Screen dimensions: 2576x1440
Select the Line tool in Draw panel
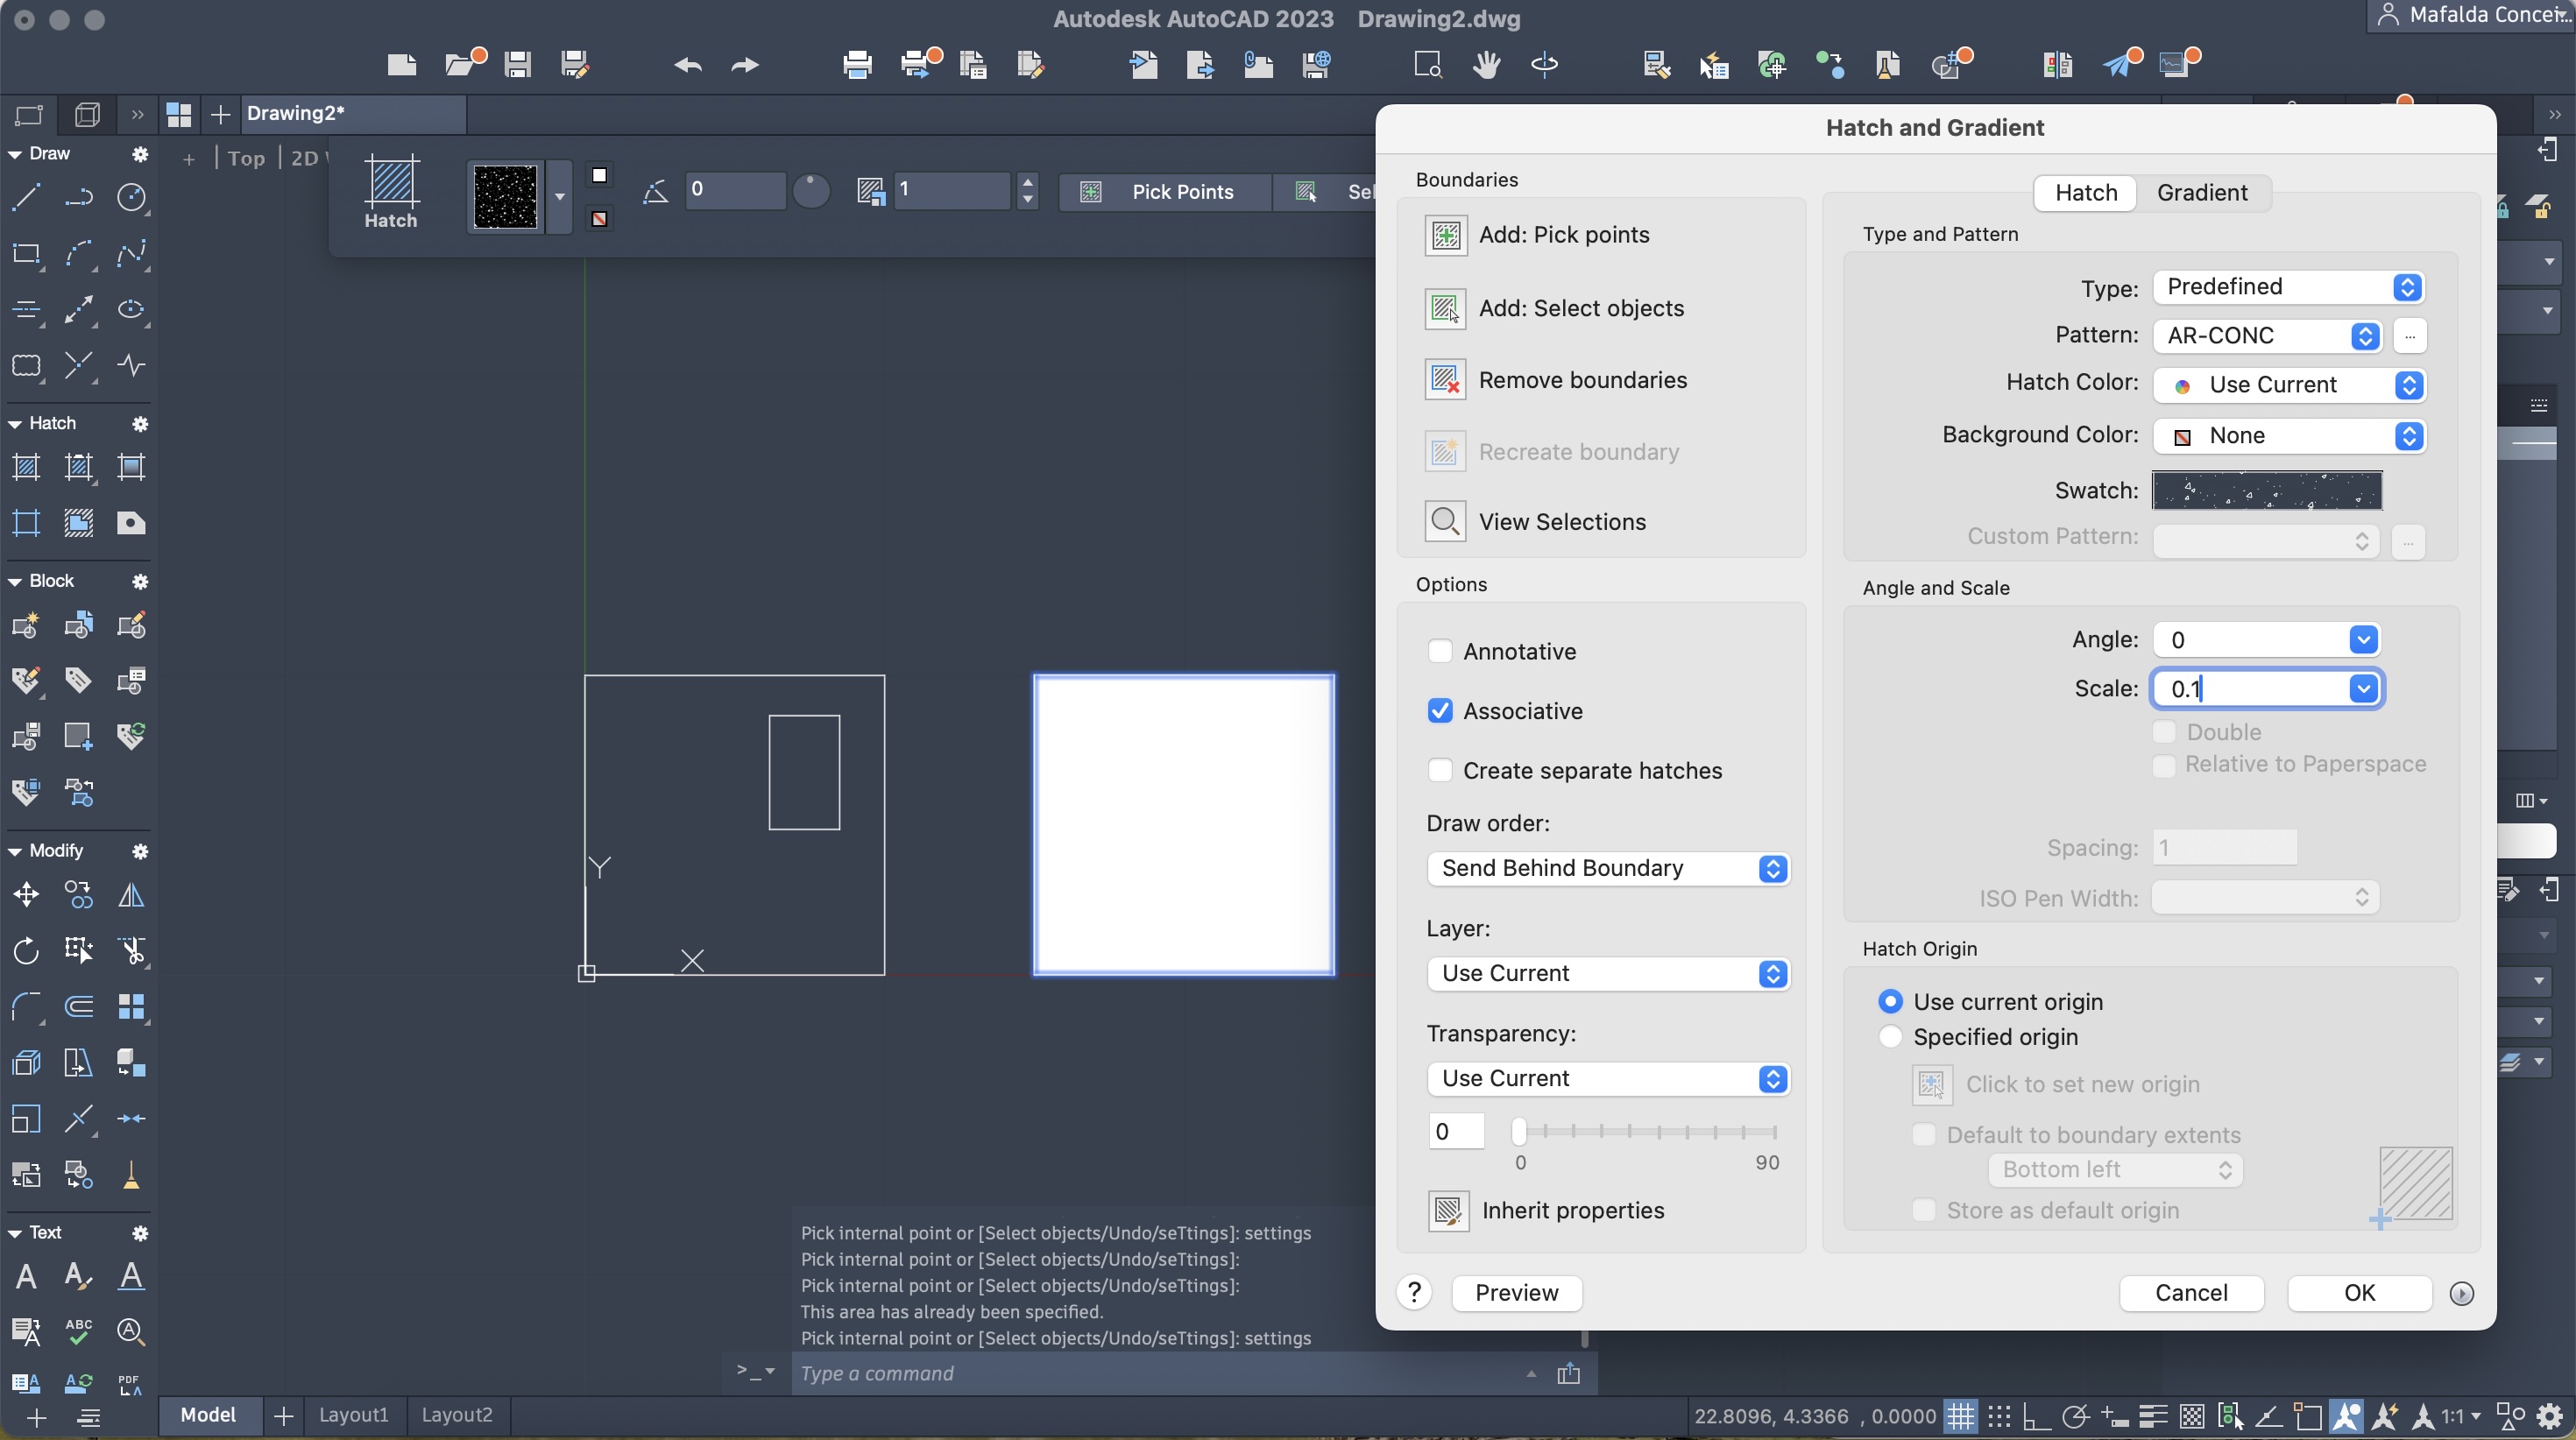click(x=26, y=197)
